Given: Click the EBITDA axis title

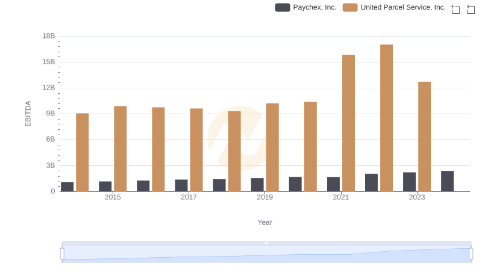Looking at the screenshot, I should (28, 114).
